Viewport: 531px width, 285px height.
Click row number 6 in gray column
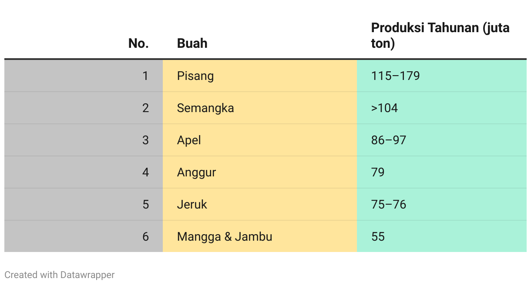(145, 237)
